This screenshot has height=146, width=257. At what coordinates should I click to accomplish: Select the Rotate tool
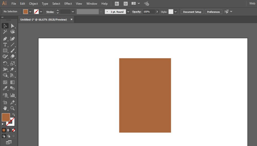click(x=5, y=63)
